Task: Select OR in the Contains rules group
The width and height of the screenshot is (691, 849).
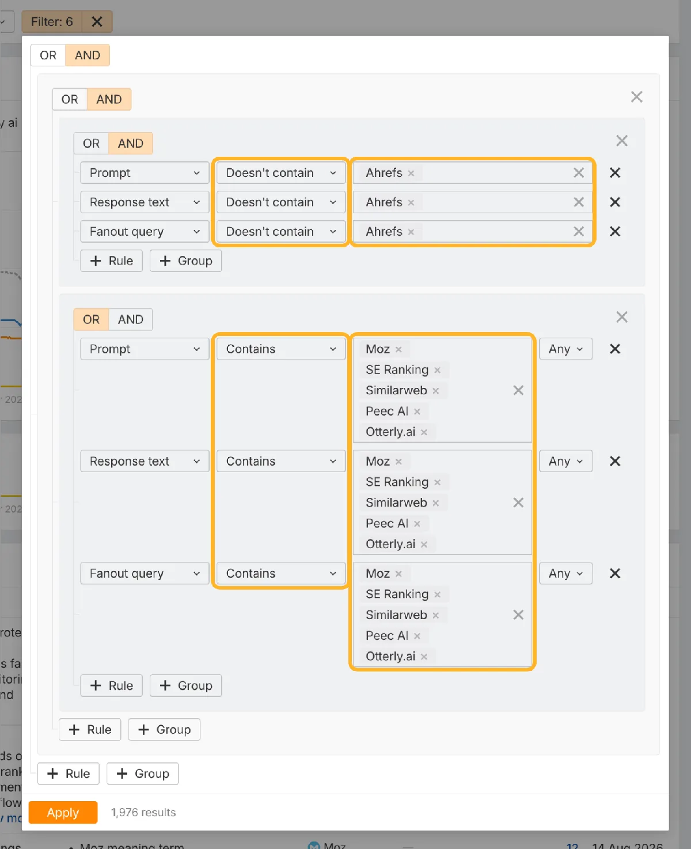Action: click(x=91, y=319)
